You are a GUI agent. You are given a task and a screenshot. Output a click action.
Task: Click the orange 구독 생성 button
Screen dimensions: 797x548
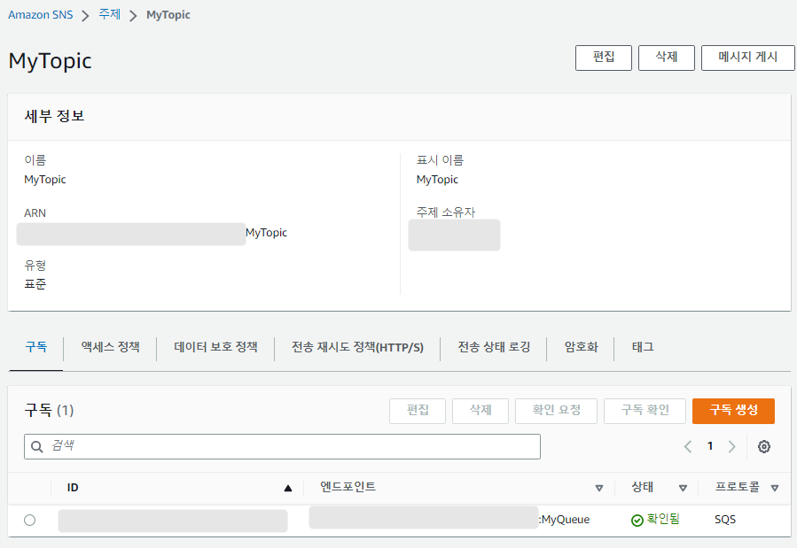click(733, 411)
